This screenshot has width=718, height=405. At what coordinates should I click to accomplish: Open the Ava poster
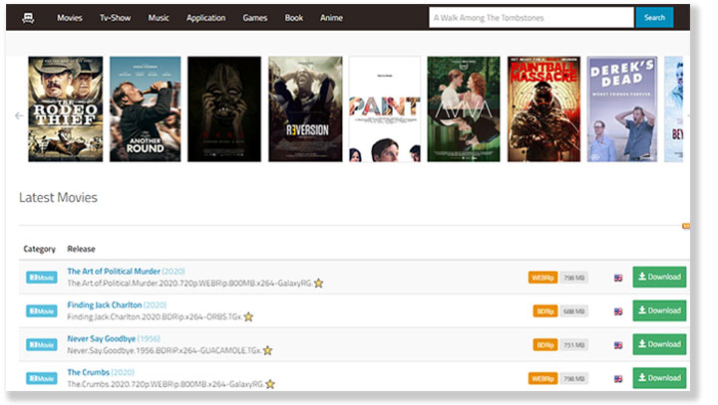[x=464, y=108]
